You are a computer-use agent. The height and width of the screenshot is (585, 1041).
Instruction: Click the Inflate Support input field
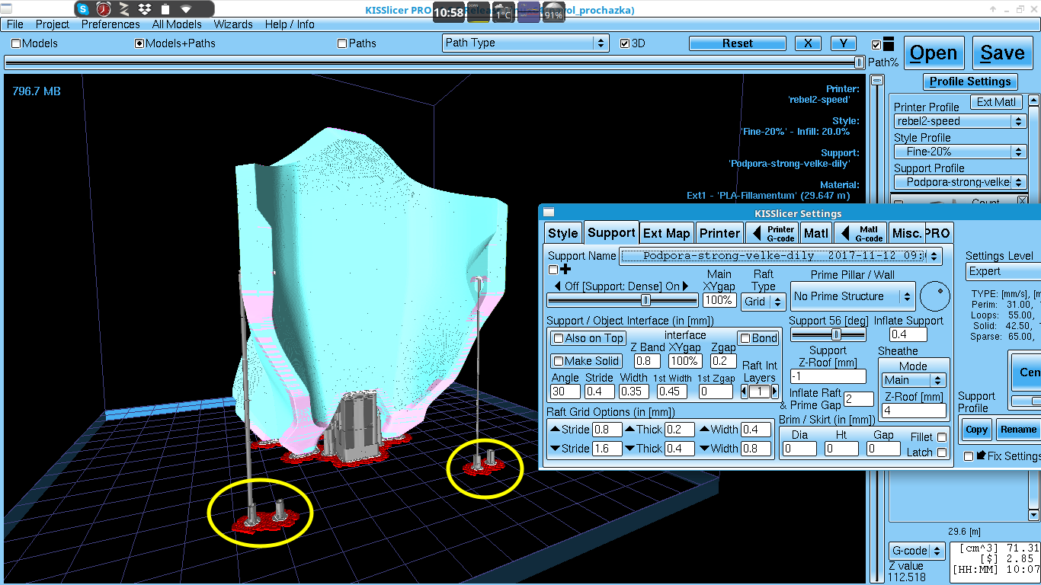pyautogui.click(x=908, y=334)
